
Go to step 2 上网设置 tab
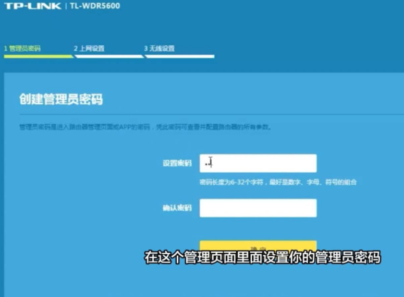coord(89,49)
